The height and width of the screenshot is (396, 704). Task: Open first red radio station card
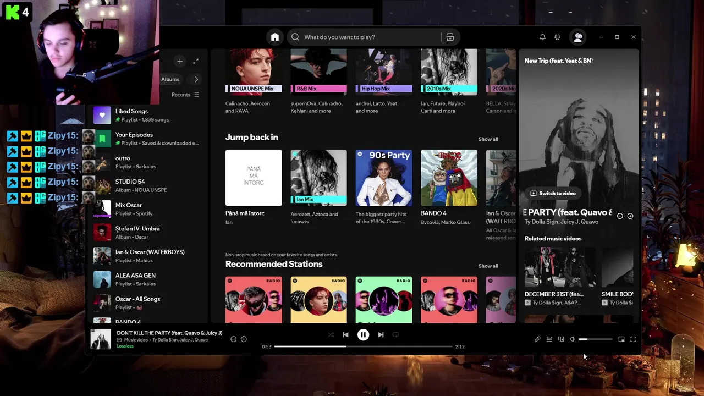point(254,300)
